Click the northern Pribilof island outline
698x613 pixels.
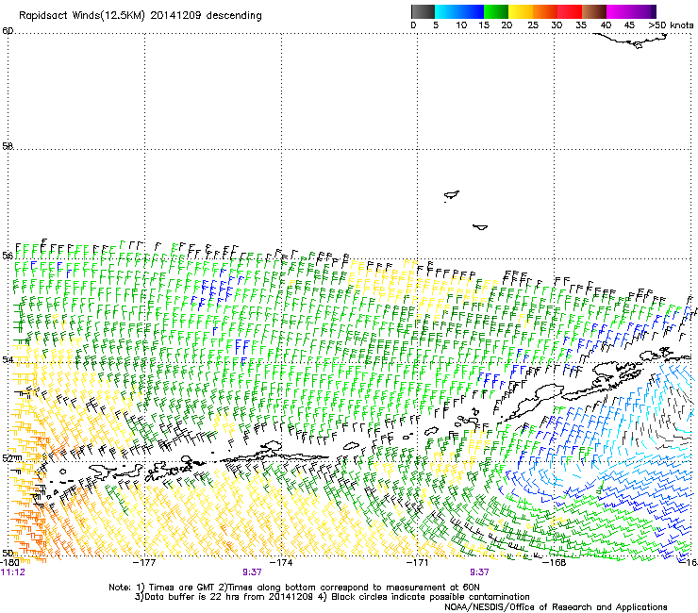point(452,195)
